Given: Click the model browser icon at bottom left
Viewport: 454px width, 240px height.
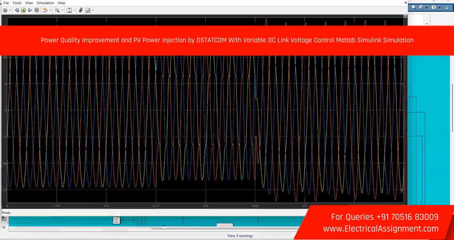Looking at the screenshot, I should (x=4, y=219).
